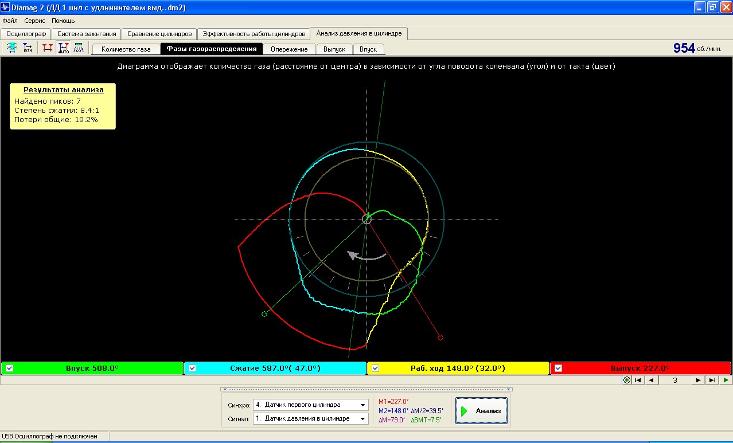Click the frame number field showing 3
Screen dimensions: 733x443
pos(674,380)
